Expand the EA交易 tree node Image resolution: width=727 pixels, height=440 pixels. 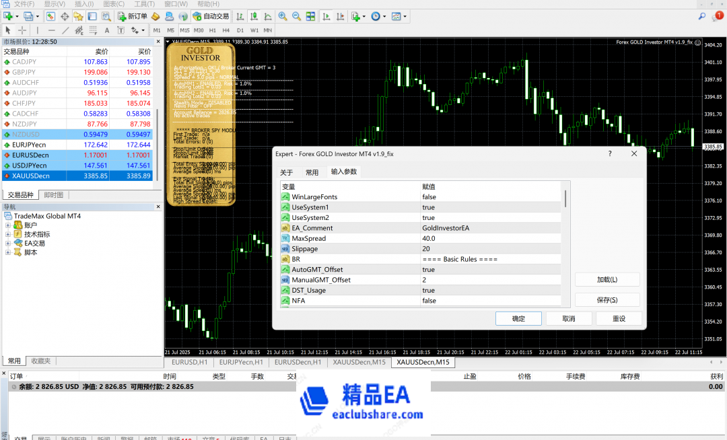(8, 244)
